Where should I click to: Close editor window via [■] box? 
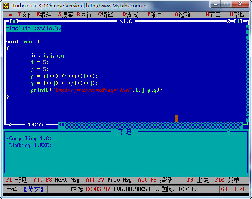coord(14,21)
